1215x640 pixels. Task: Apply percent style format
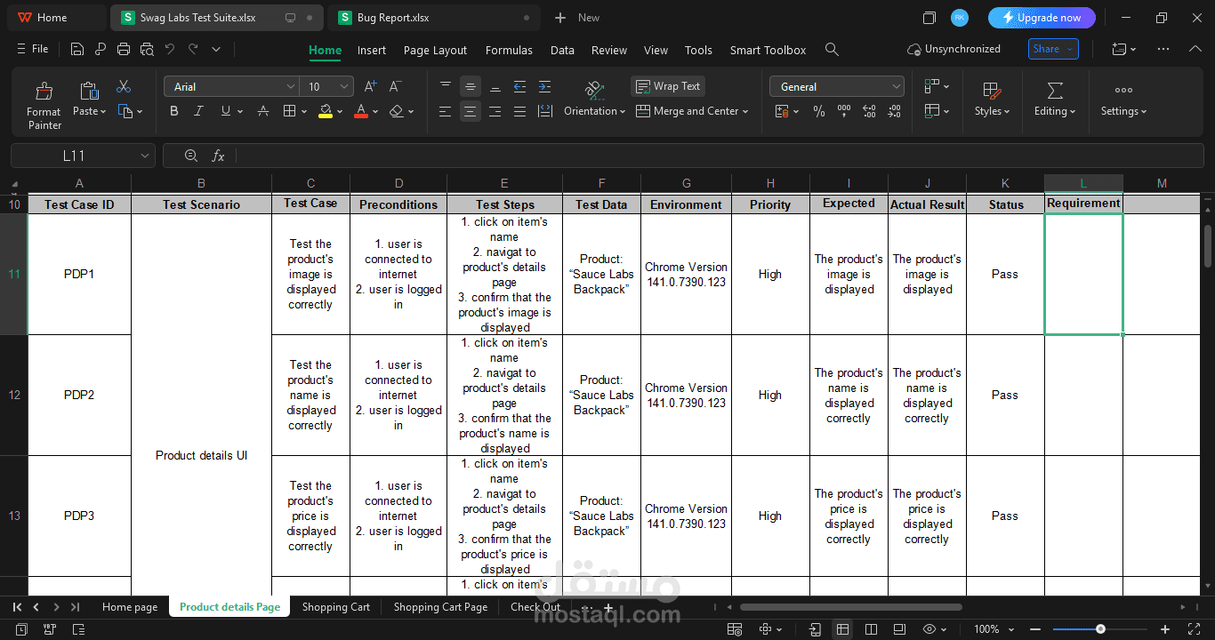819,111
